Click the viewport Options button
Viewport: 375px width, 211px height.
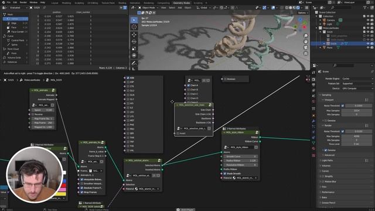tap(303, 13)
